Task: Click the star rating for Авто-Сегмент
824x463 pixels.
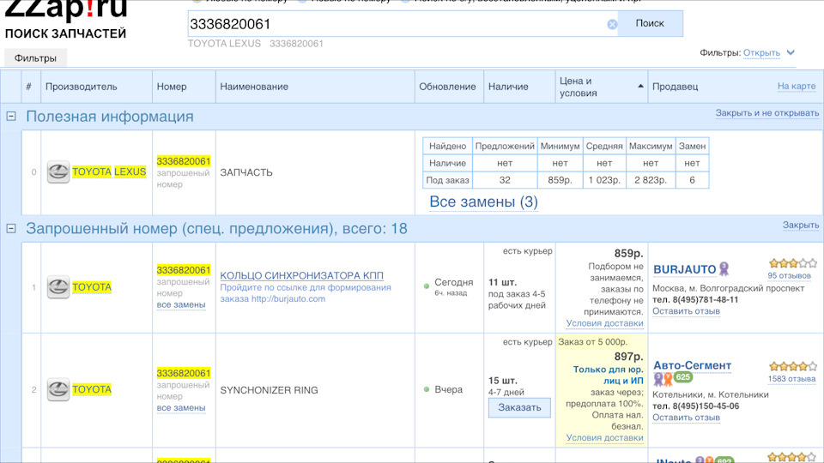Action: [x=791, y=366]
